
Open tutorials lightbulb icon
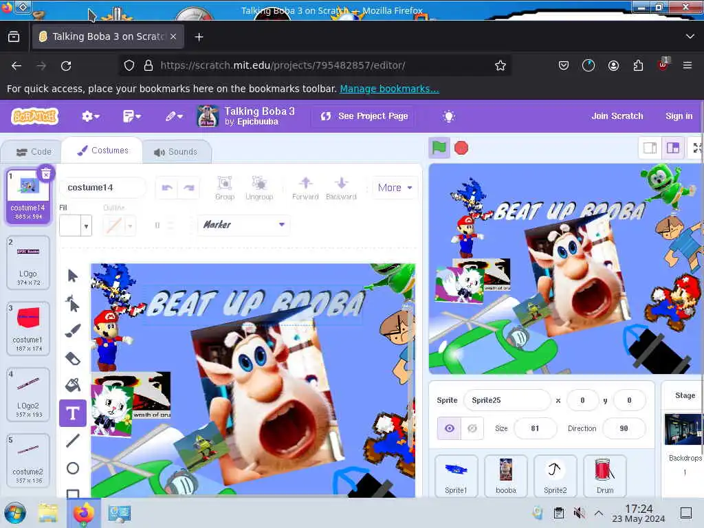(x=448, y=116)
